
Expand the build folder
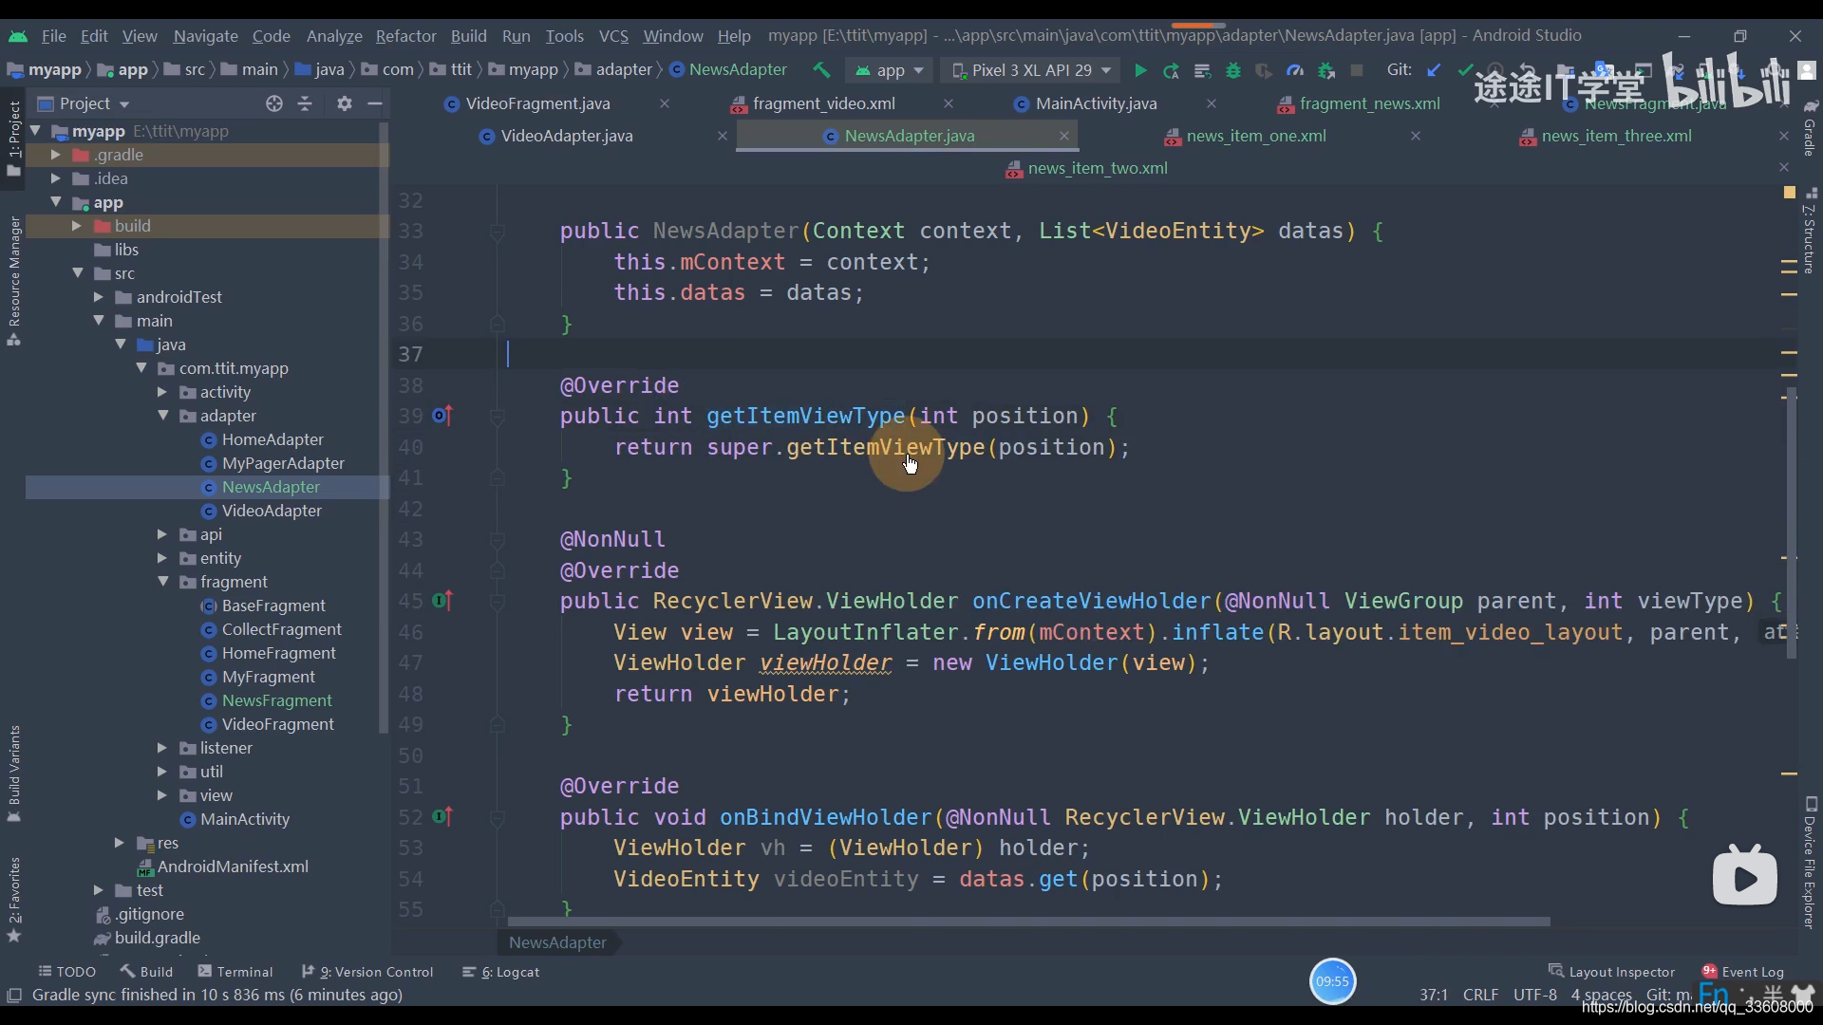(x=77, y=226)
